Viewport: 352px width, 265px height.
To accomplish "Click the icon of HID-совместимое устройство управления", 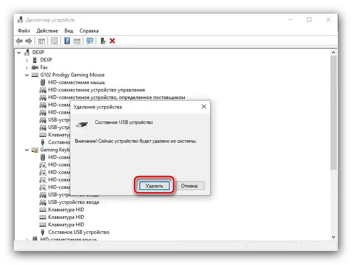I will tap(43, 90).
